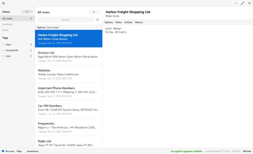Open Extensions in the footer
Screen dimensions: 253x154
pyautogui.click(x=33, y=151)
